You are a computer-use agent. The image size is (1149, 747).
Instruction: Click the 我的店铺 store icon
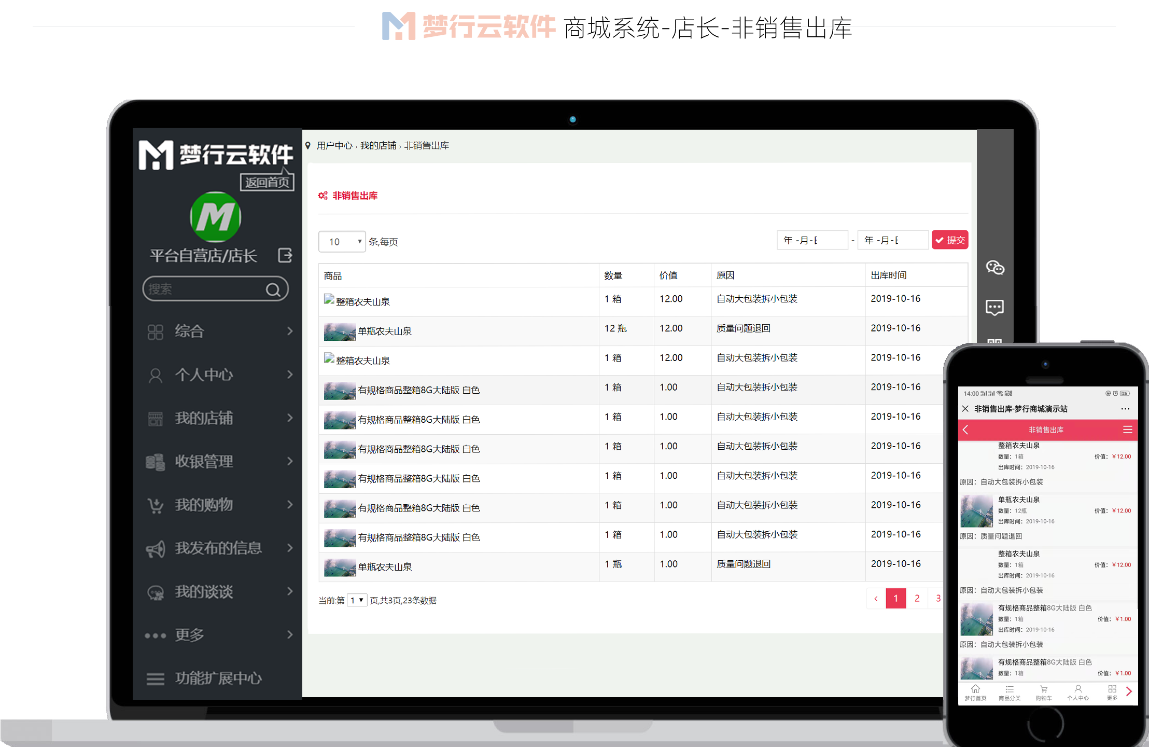[x=155, y=419]
